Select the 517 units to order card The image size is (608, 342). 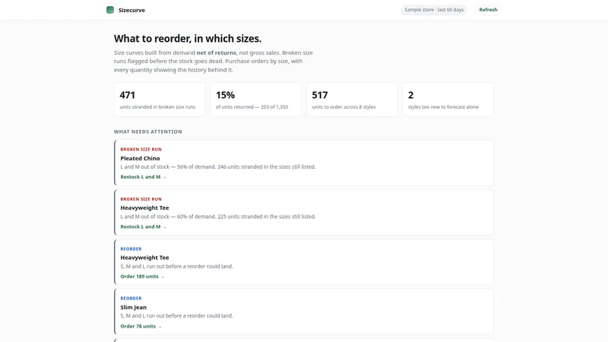tap(352, 100)
